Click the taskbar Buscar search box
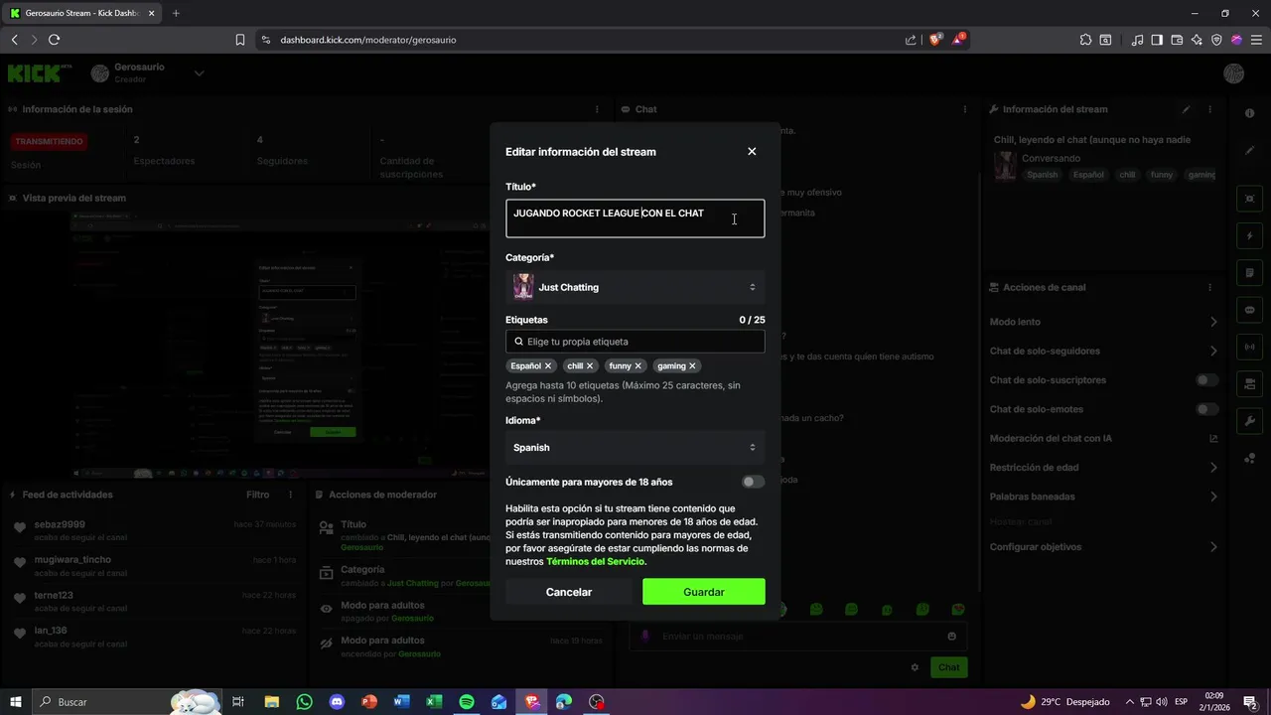This screenshot has height=715, width=1271. (127, 702)
